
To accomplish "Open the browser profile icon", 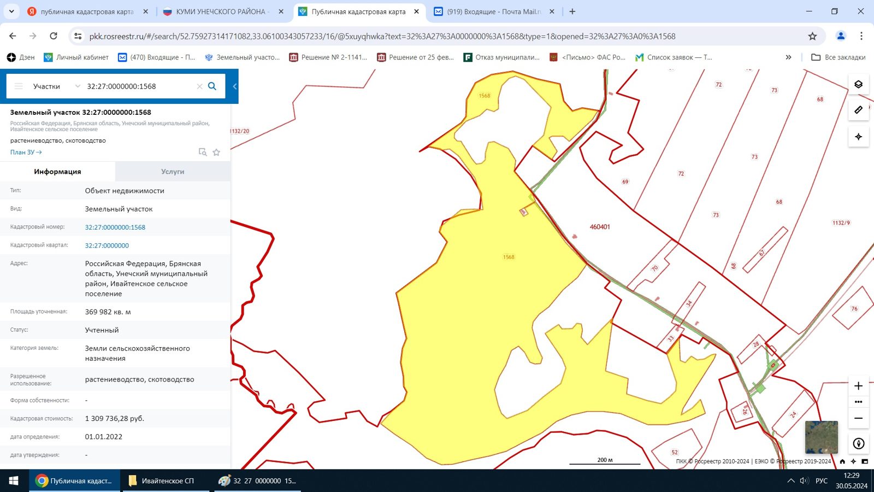I will (841, 36).
